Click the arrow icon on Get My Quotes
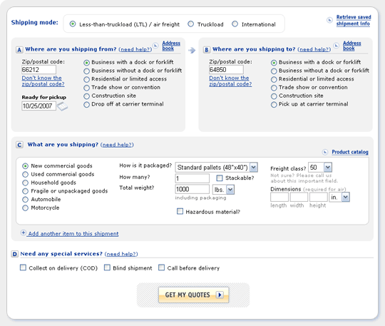385x326 pixels. pyautogui.click(x=220, y=295)
